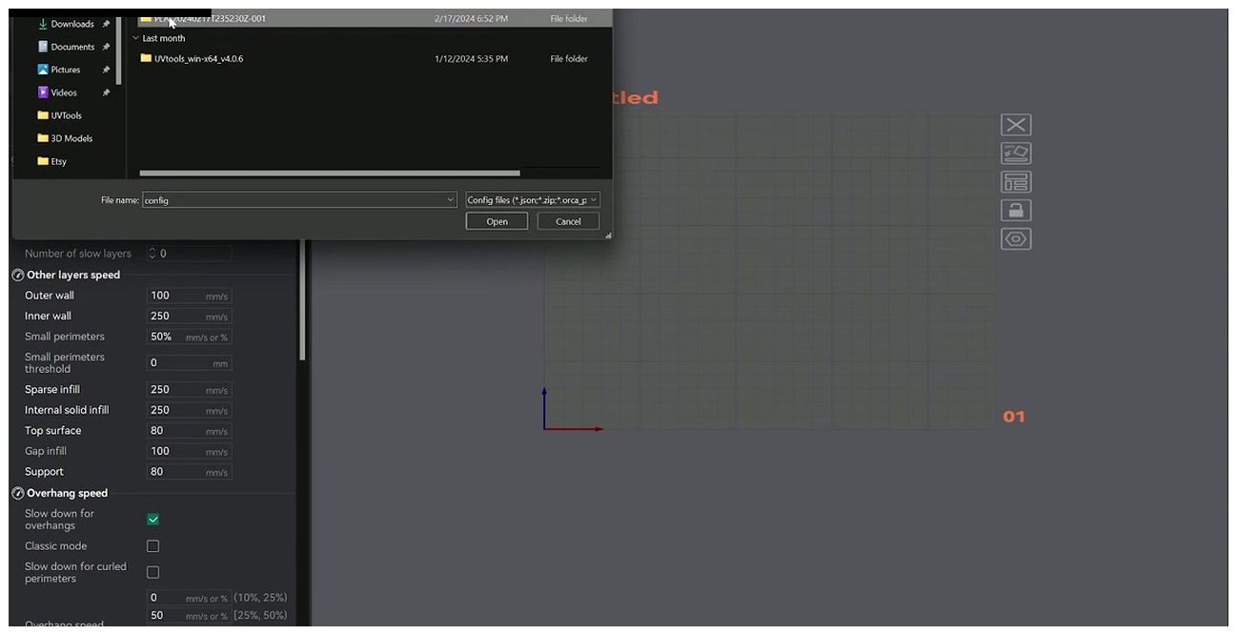Select UVtools_win-x64_v4.0.6 folder name
This screenshot has width=1237, height=635.
198,58
